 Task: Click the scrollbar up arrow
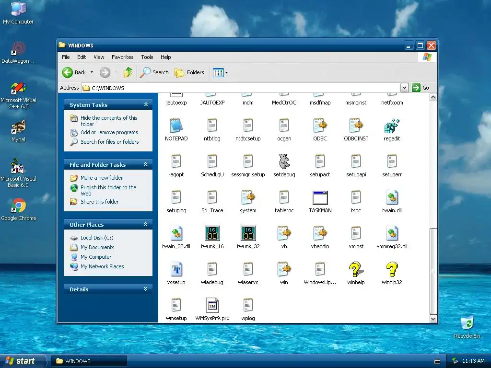tap(433, 97)
